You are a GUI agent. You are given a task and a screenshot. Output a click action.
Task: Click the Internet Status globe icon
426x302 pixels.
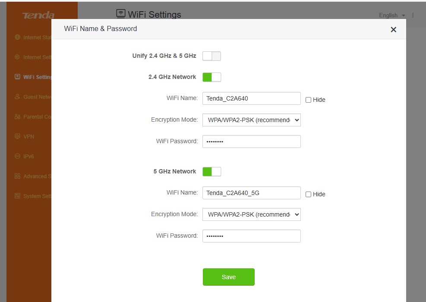(17, 37)
